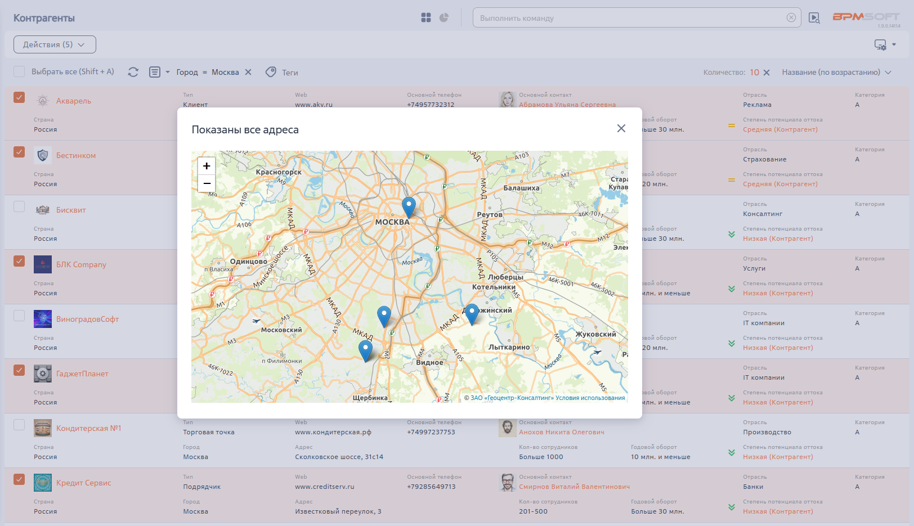Click the Город = Москва filter text
The width and height of the screenshot is (914, 526).
coord(208,72)
